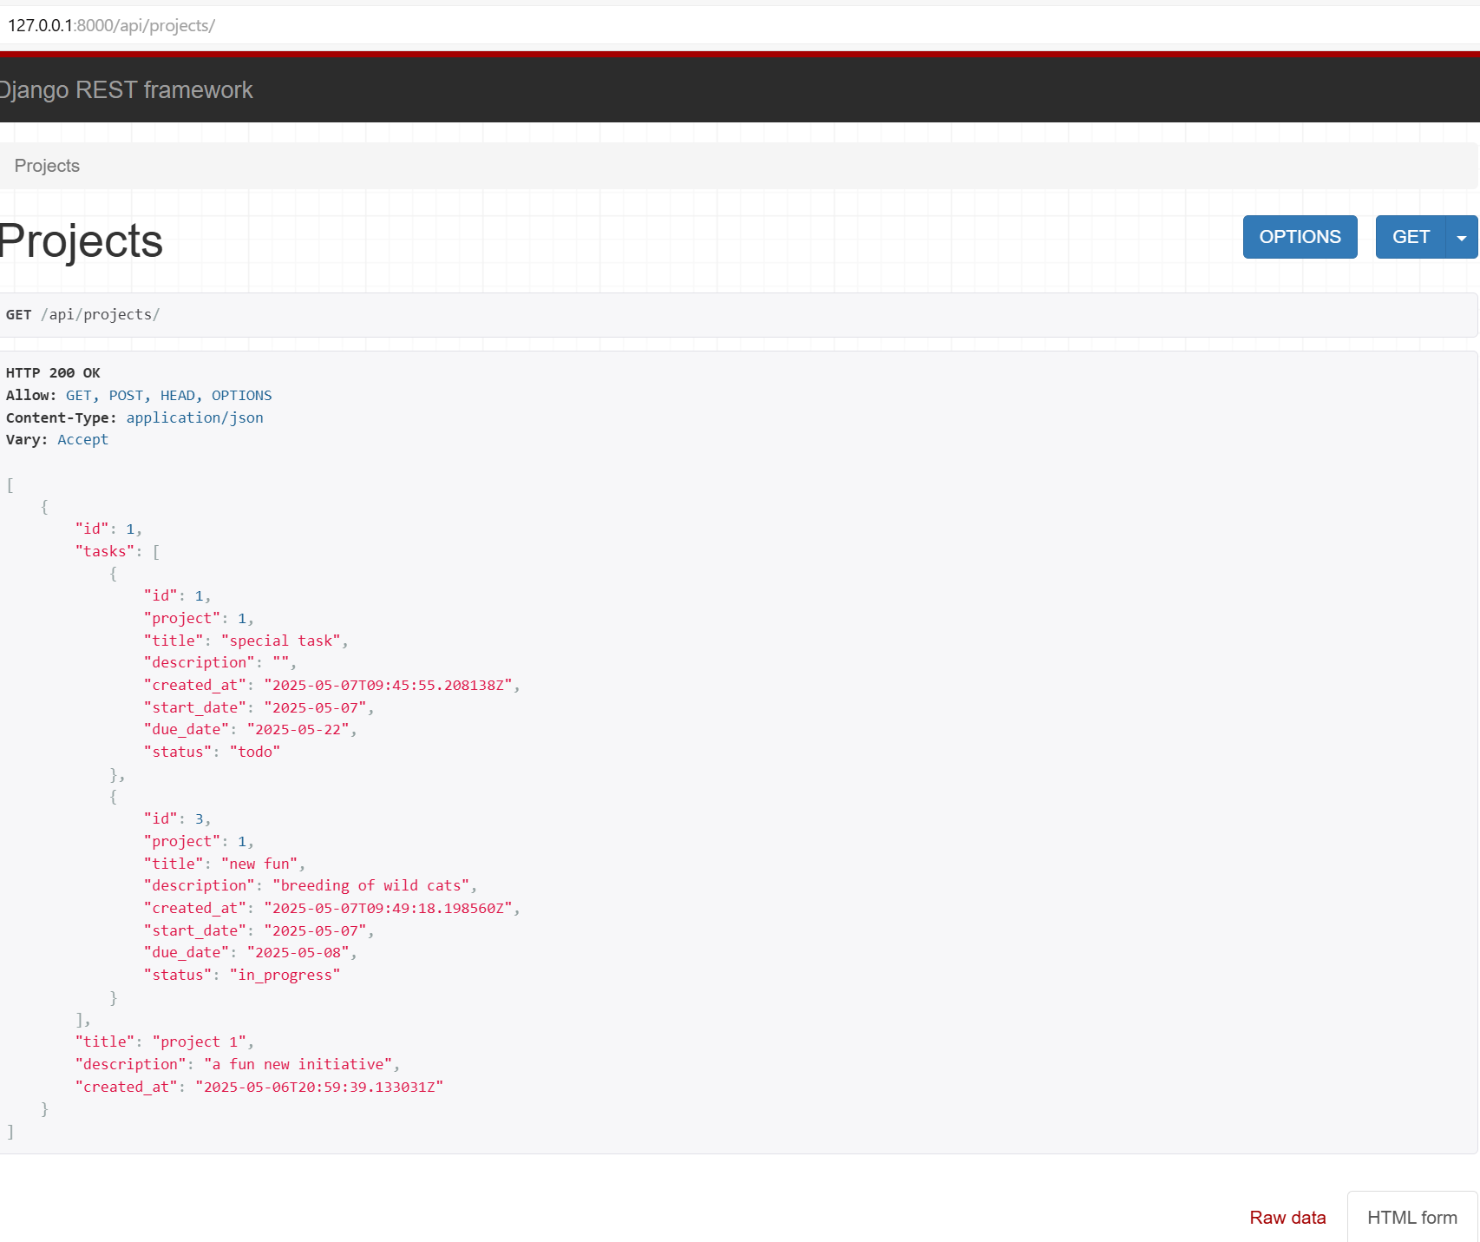Click the "in_progress" status value

[x=285, y=975]
